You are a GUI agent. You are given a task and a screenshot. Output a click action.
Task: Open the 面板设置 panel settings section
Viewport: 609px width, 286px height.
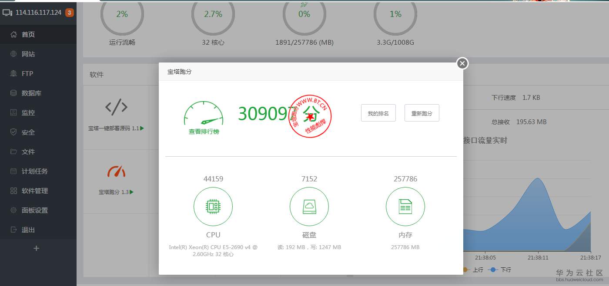(x=38, y=210)
